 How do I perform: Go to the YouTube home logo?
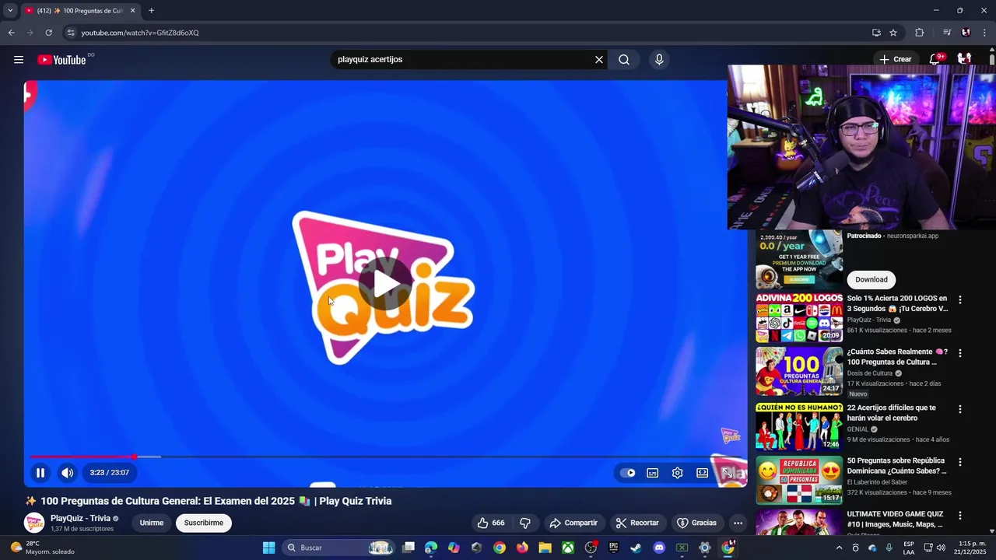pyautogui.click(x=61, y=60)
